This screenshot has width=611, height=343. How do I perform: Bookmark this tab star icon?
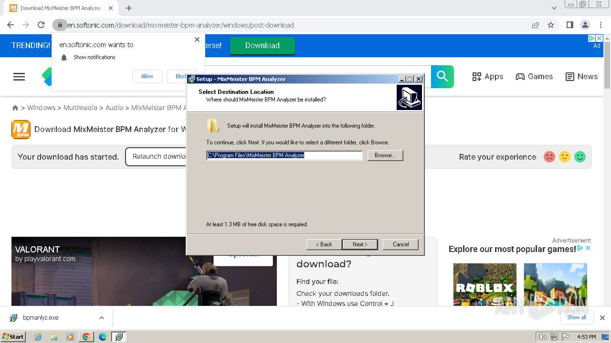pyautogui.click(x=551, y=25)
